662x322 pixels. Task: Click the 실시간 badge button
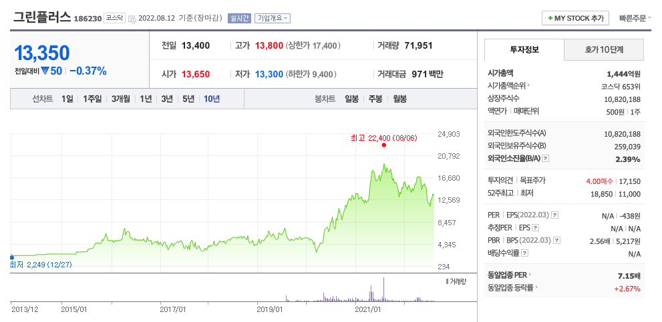pos(239,19)
